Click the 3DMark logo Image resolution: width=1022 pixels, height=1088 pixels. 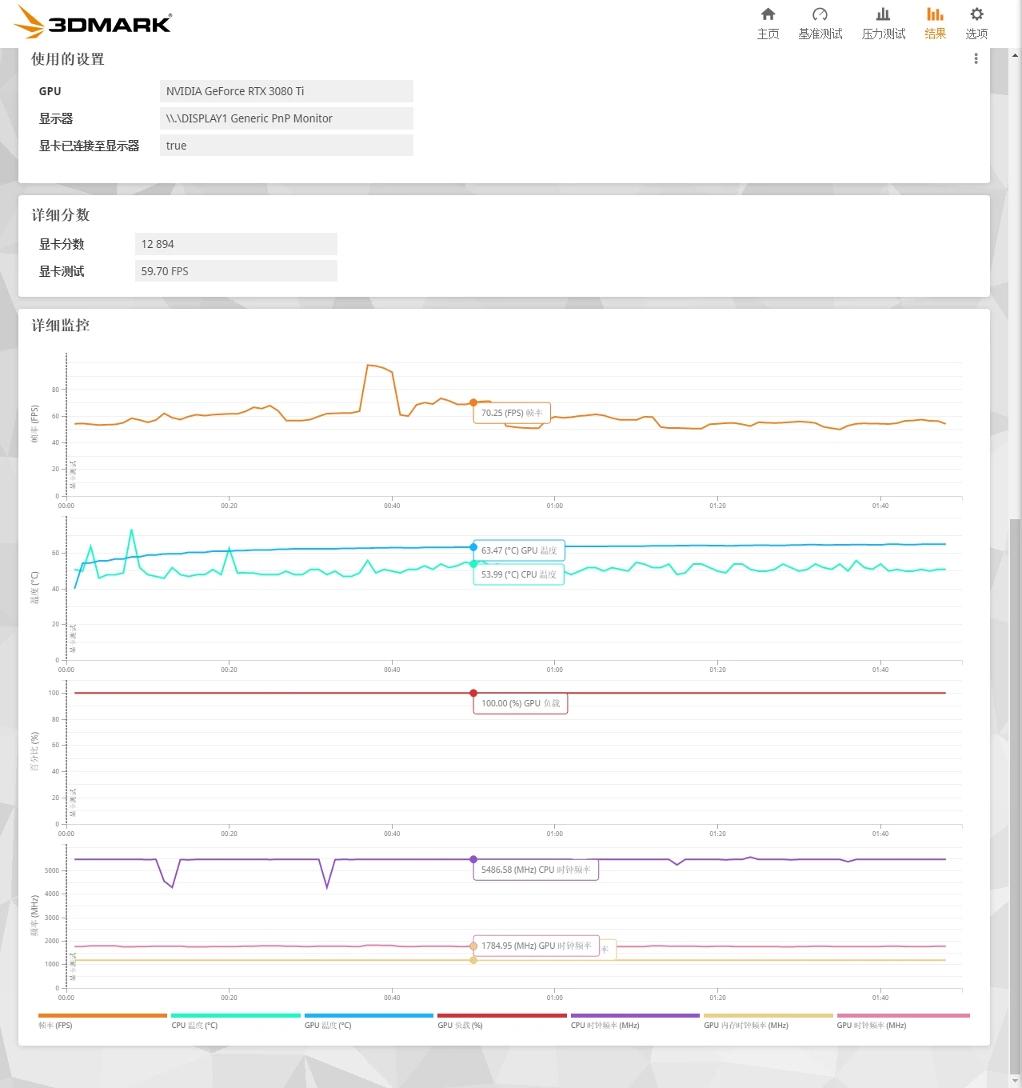click(x=94, y=22)
